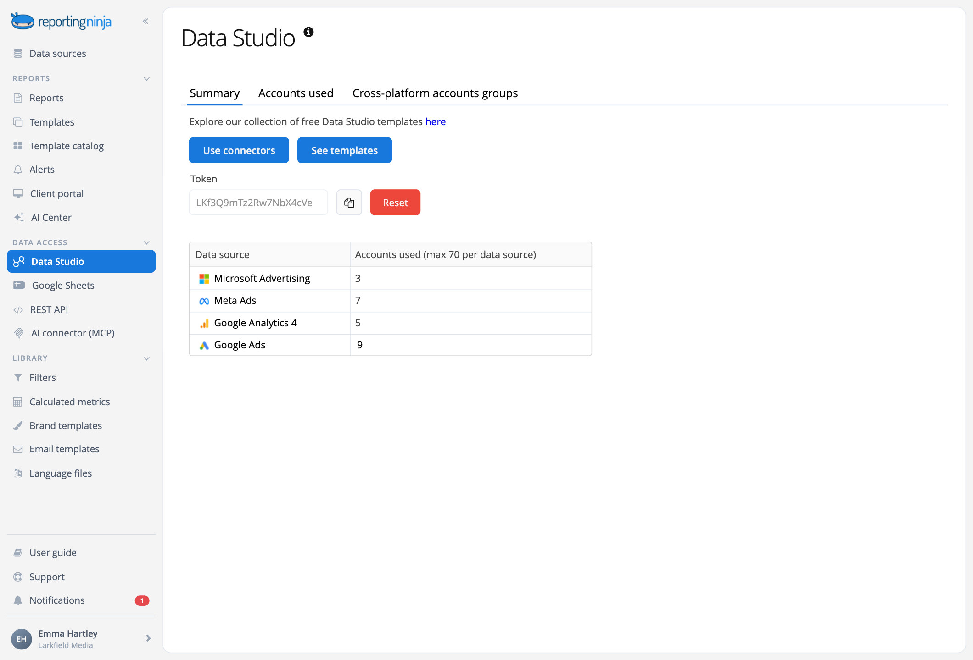This screenshot has height=660, width=973.
Task: Switch to Cross-platform accounts groups tab
Action: [435, 93]
